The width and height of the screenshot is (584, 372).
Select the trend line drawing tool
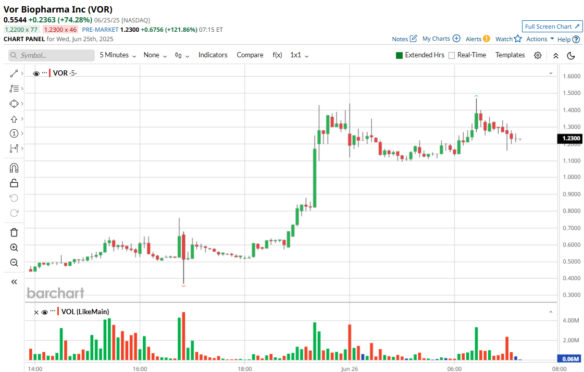click(14, 74)
